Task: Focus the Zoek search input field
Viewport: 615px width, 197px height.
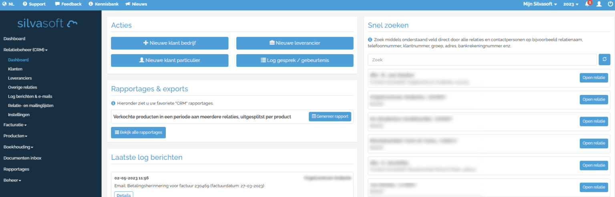Action: (482, 60)
